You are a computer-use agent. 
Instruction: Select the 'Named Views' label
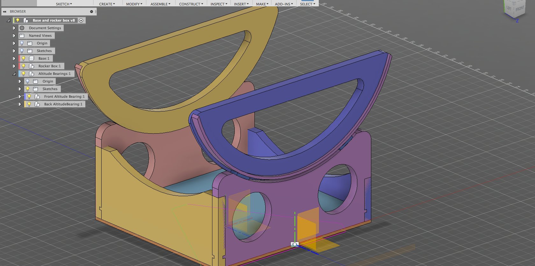[x=40, y=36]
